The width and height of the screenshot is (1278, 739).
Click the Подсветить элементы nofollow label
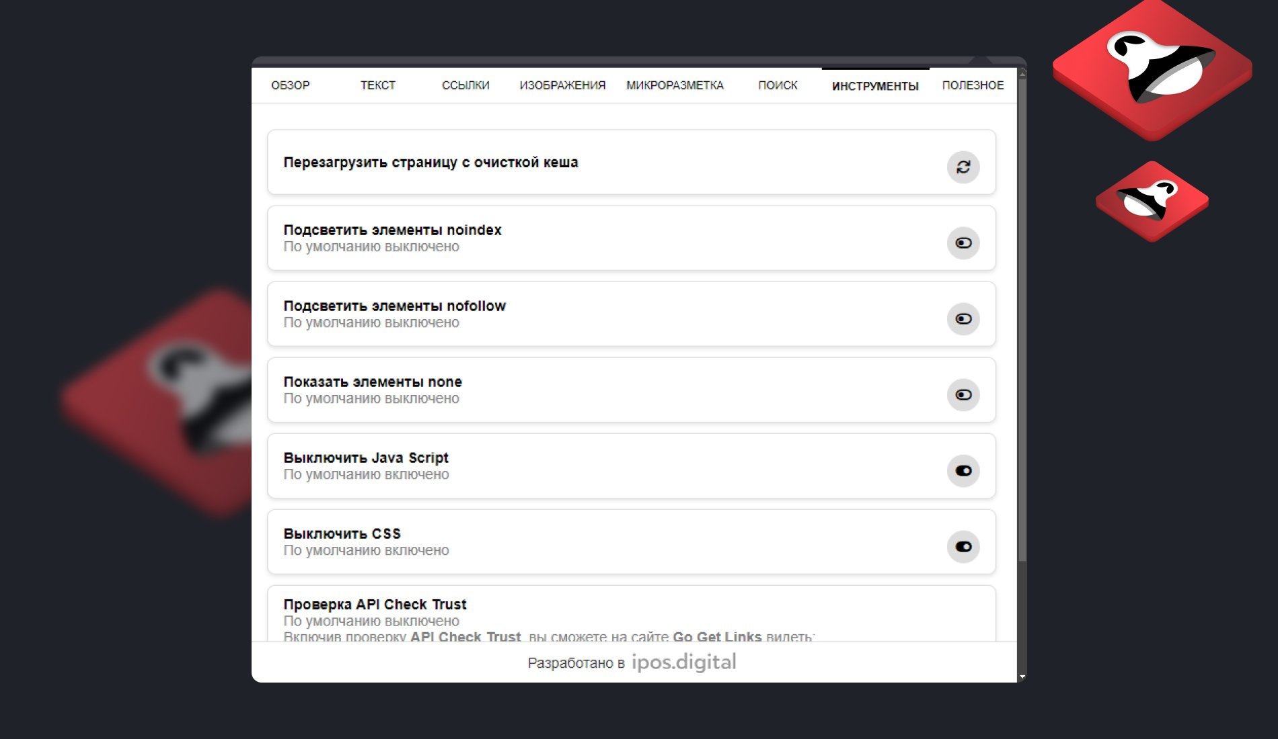coord(394,306)
